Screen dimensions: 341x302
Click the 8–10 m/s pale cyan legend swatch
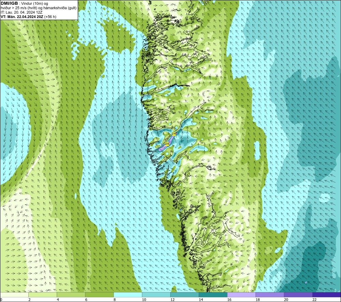click(x=128, y=295)
